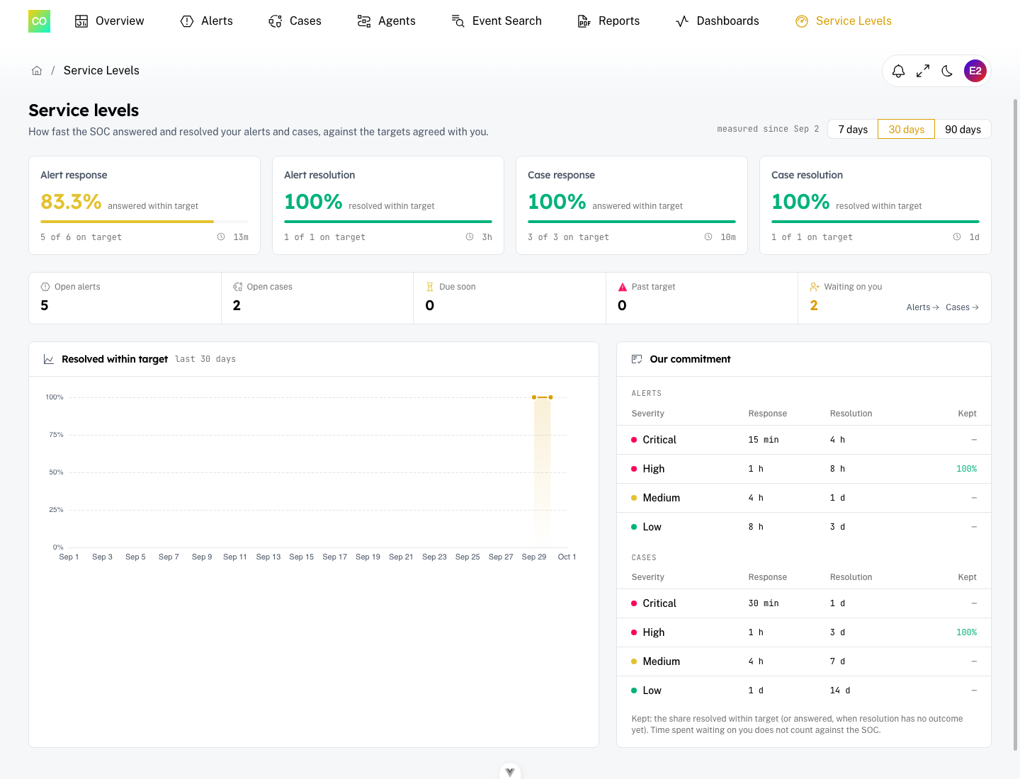Click the Service Levels breadcrumb text

[101, 71]
